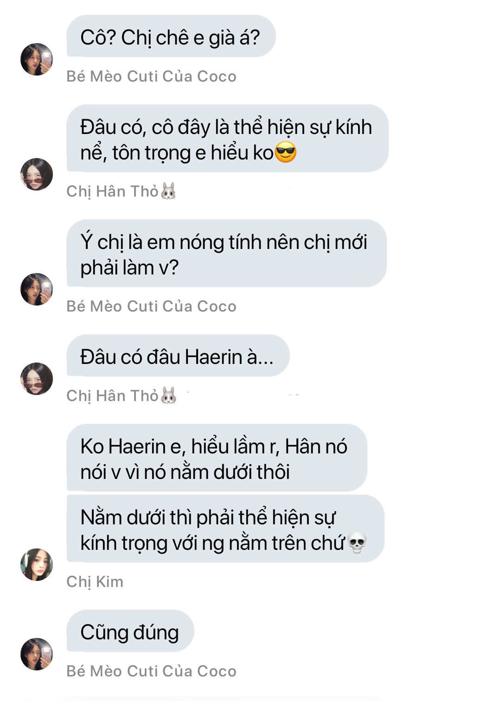Tap avatar beside 'Cô? Chị chê e già á?'

pyautogui.click(x=37, y=59)
